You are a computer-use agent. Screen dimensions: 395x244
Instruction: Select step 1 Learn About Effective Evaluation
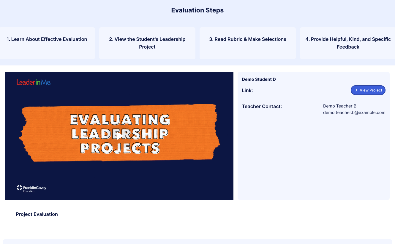click(x=47, y=39)
